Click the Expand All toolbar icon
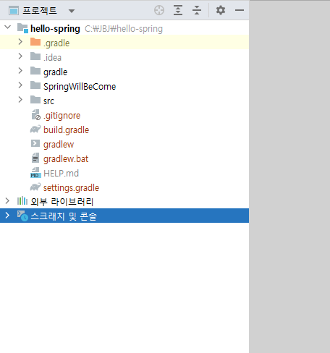This screenshot has width=330, height=353. [x=178, y=10]
